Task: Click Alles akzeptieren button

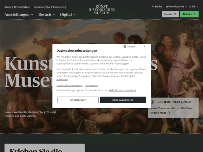Action: [x=123, y=100]
